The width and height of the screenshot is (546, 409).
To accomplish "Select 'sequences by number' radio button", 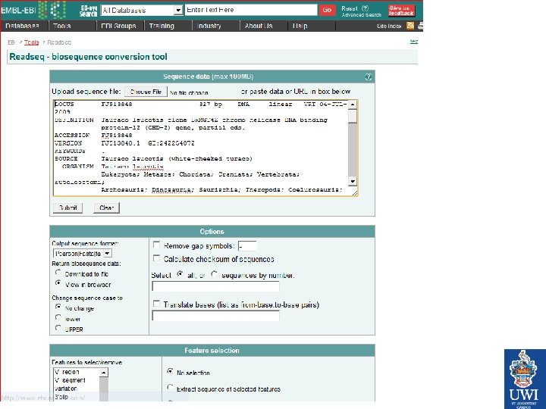I will point(214,274).
